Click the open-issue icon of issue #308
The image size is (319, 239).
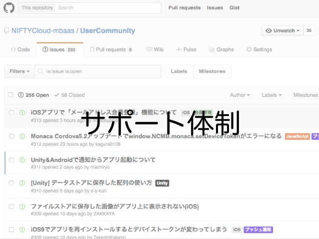pyautogui.click(x=22, y=230)
